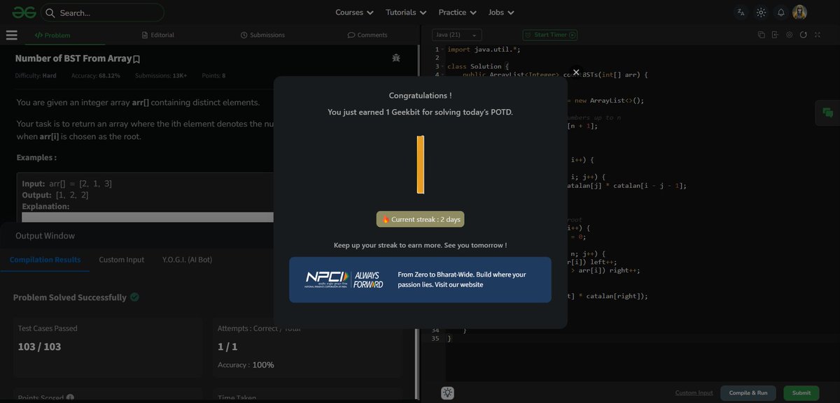This screenshot has height=403, width=840.
Task: Open the language translate icon
Action: 741,13
